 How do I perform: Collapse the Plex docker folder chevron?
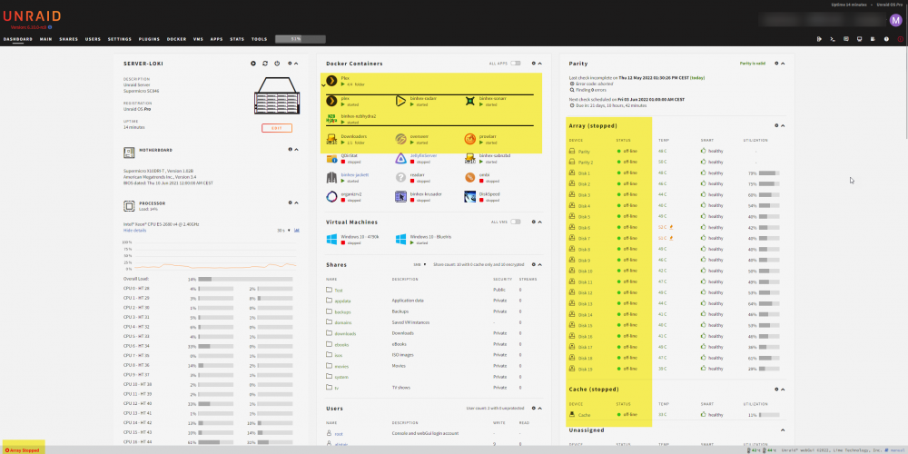point(323,85)
